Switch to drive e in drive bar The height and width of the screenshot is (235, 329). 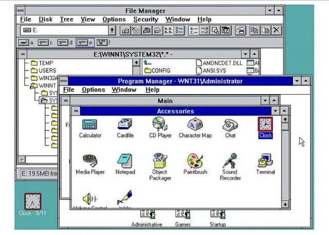tap(85, 43)
